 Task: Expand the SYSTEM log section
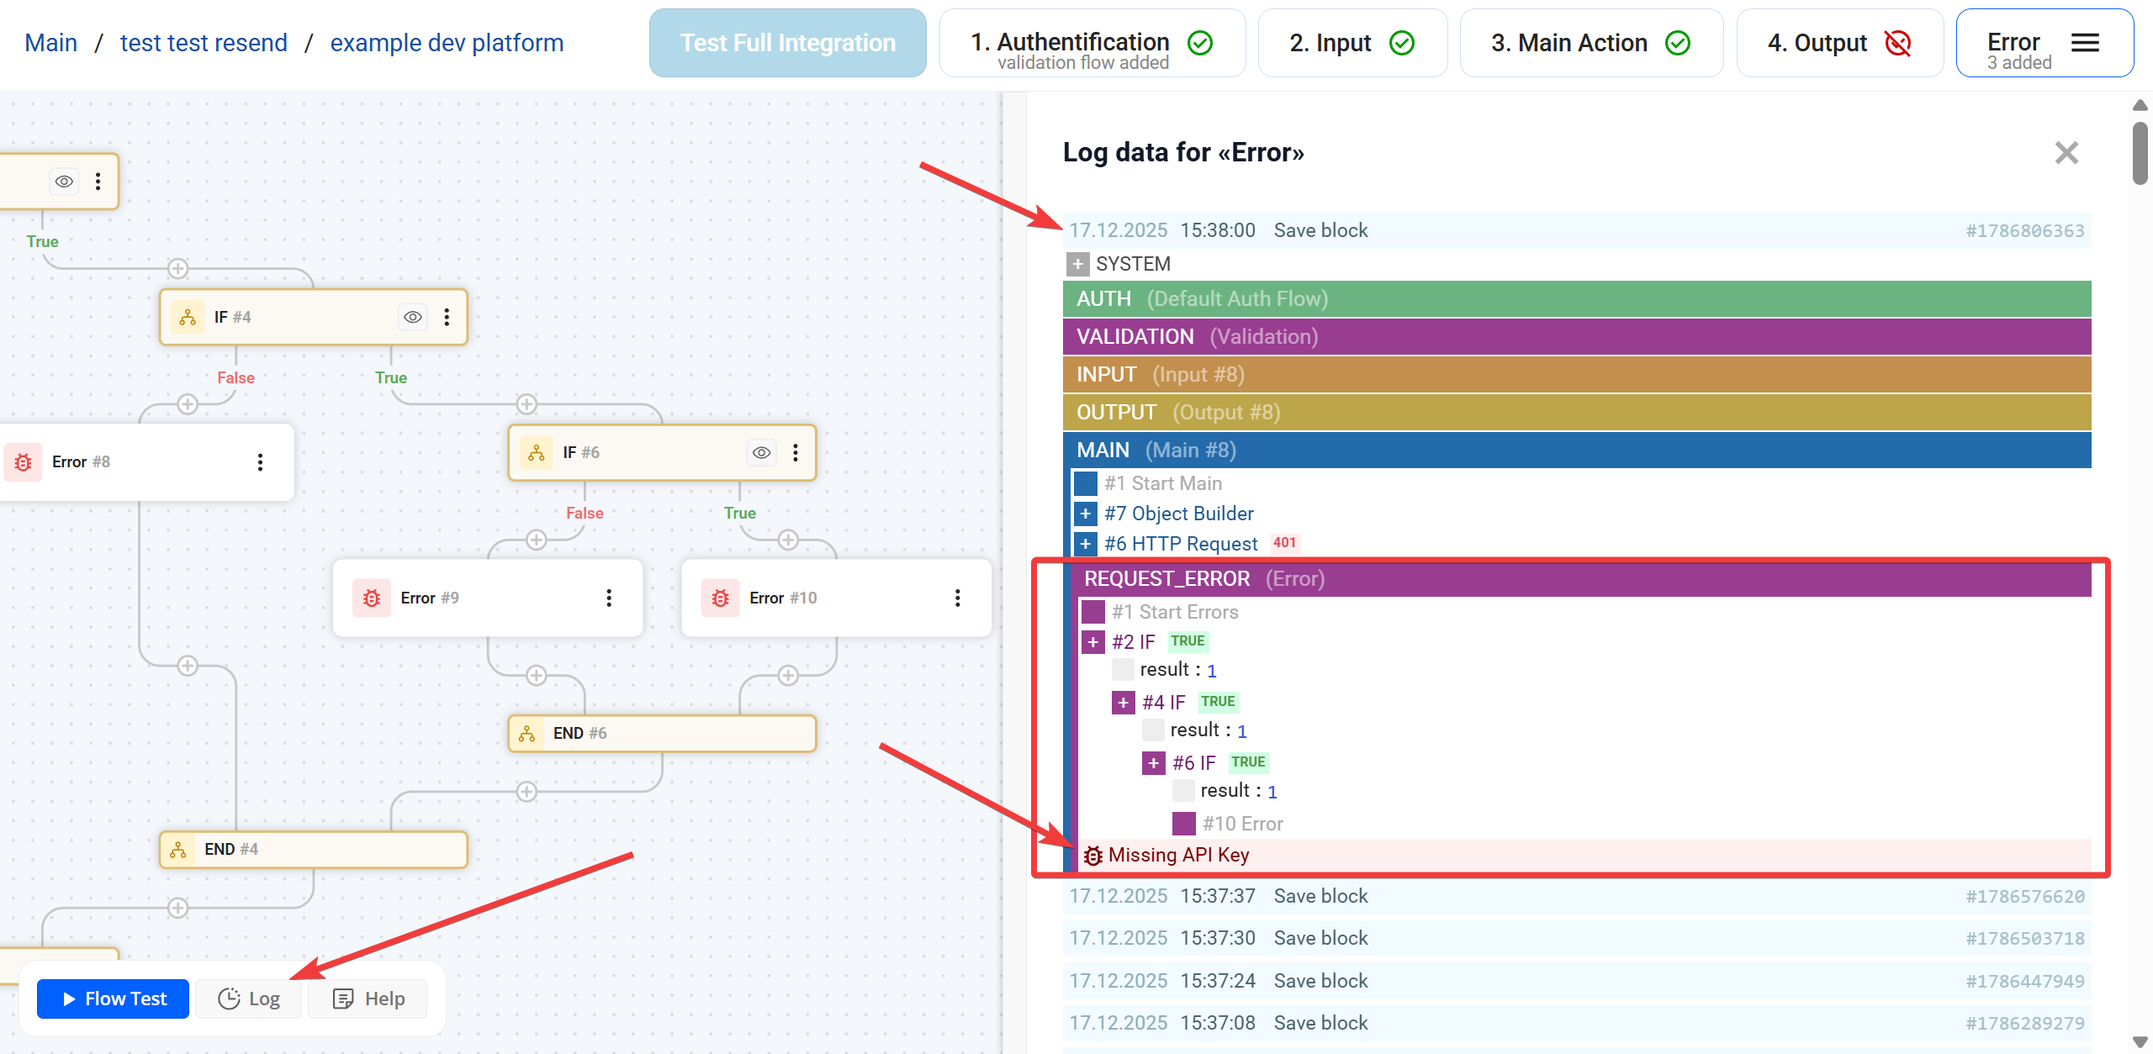click(x=1077, y=264)
